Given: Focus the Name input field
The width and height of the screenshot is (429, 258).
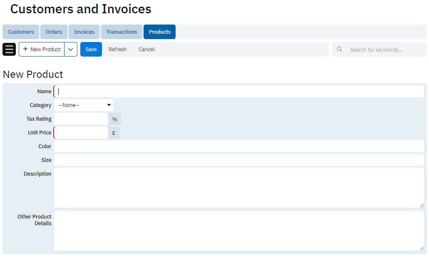Looking at the screenshot, I should pyautogui.click(x=239, y=92).
